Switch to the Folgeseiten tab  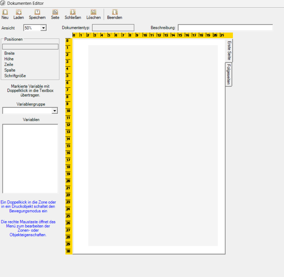(x=229, y=74)
